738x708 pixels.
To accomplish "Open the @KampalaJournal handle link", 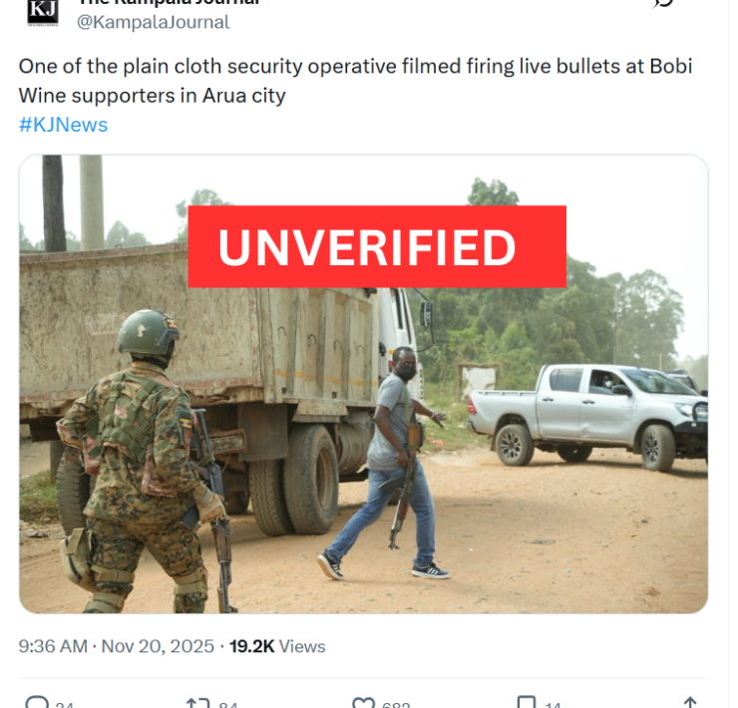I will click(x=153, y=22).
